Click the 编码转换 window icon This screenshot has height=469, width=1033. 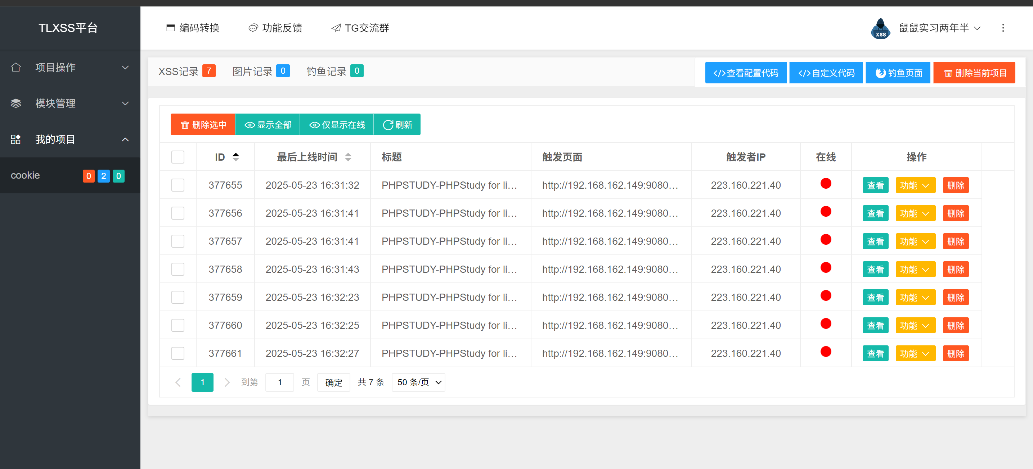[x=170, y=28]
